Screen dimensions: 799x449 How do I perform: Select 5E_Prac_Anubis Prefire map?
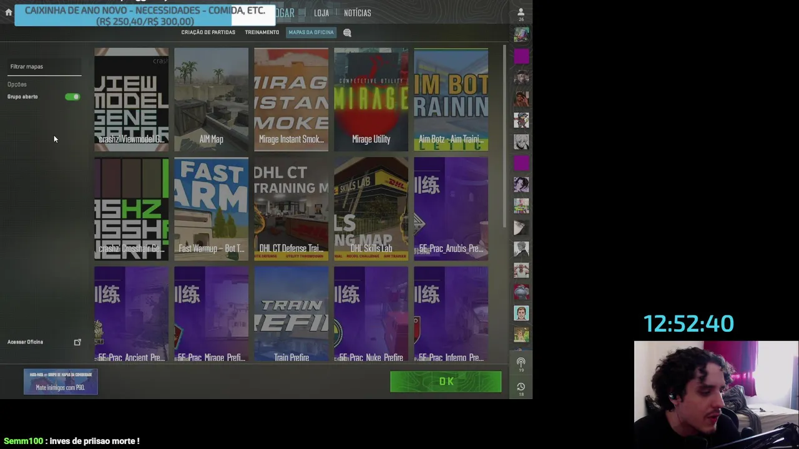(451, 209)
